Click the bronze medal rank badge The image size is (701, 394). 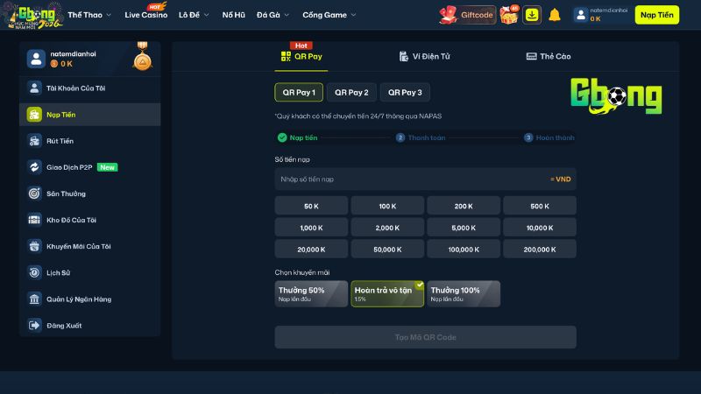[x=142, y=60]
